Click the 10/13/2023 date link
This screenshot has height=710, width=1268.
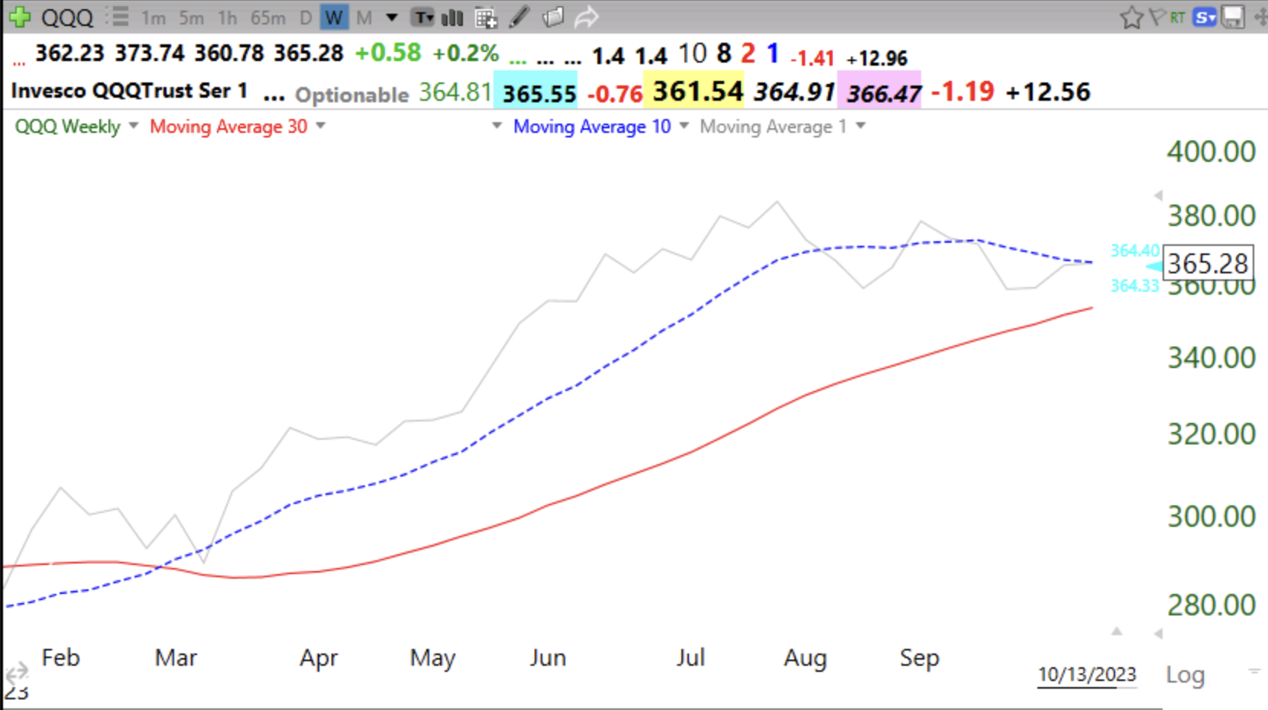click(x=1087, y=675)
